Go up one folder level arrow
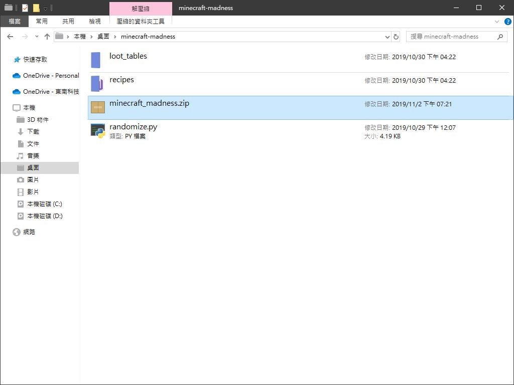 pos(47,36)
